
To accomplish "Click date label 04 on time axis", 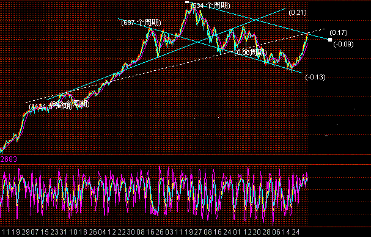I will (x=101, y=232).
